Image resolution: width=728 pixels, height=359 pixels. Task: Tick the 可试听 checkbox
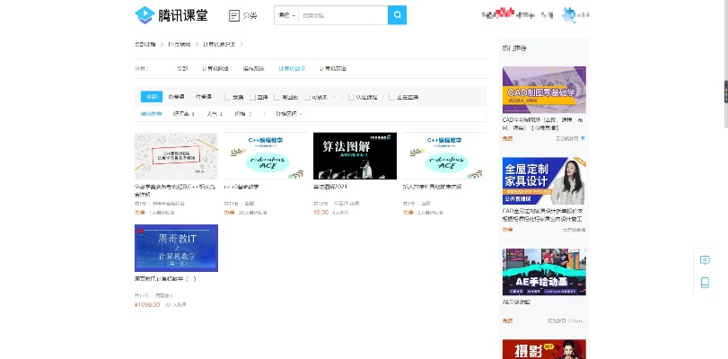[308, 97]
